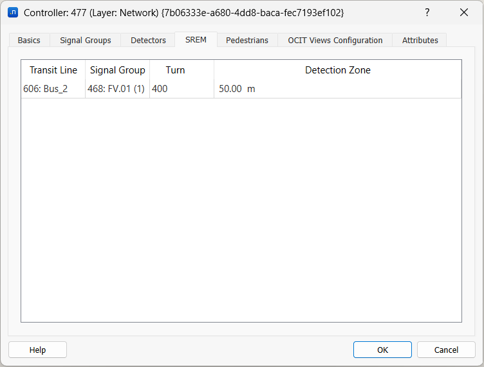Select the SREM tab
Screen dimensions: 484x367
click(196, 39)
